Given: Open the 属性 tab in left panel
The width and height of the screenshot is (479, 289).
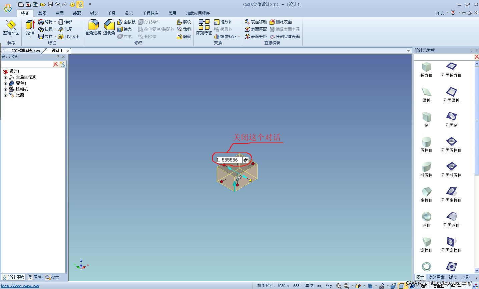Looking at the screenshot, I should (x=35, y=277).
